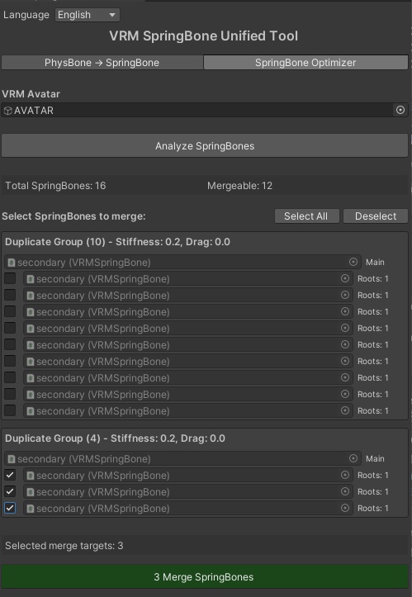Switch to the PhysBone → SpringBone tab
Screen dimensions: 412x597
102,63
